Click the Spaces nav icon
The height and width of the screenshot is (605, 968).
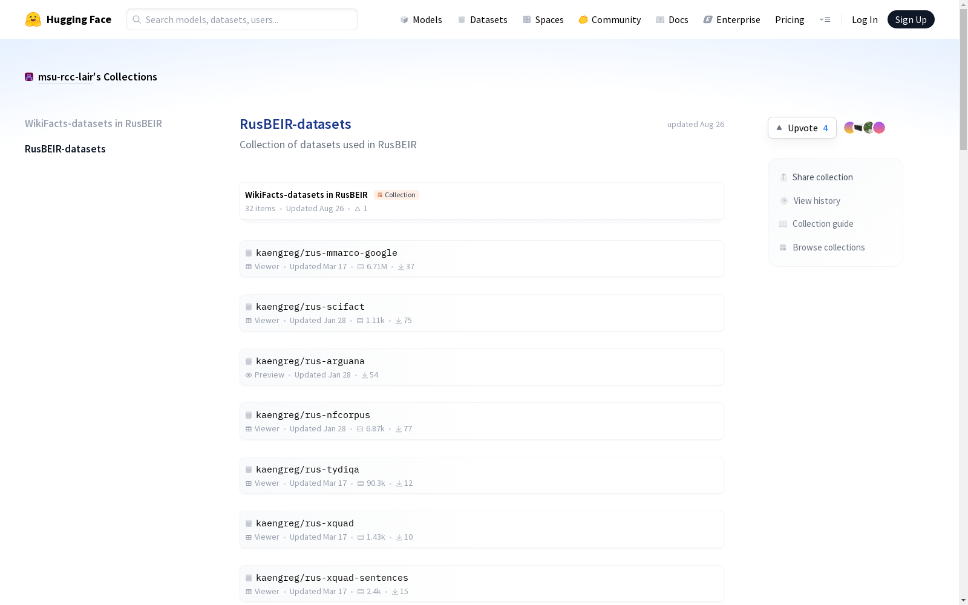tap(527, 19)
